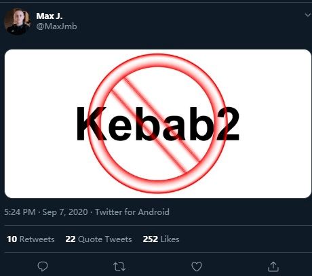View the 10 Retweets list
The height and width of the screenshot is (276, 312).
coord(31,239)
